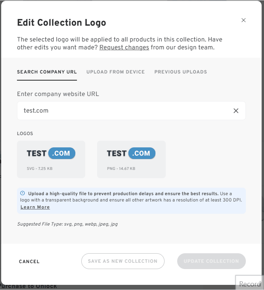Focus the company website URL field

click(131, 111)
